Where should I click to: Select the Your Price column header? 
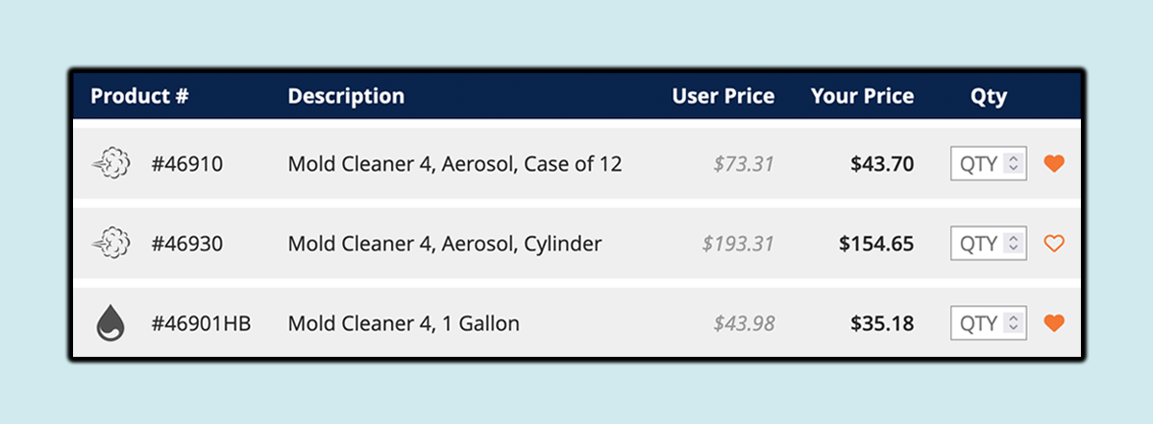[862, 96]
